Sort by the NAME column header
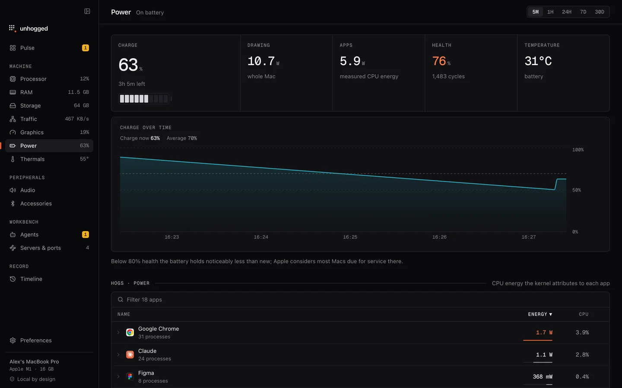622x388 pixels. 124,314
